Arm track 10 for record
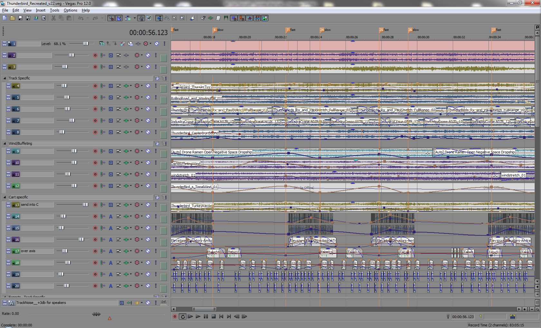 pos(95,163)
